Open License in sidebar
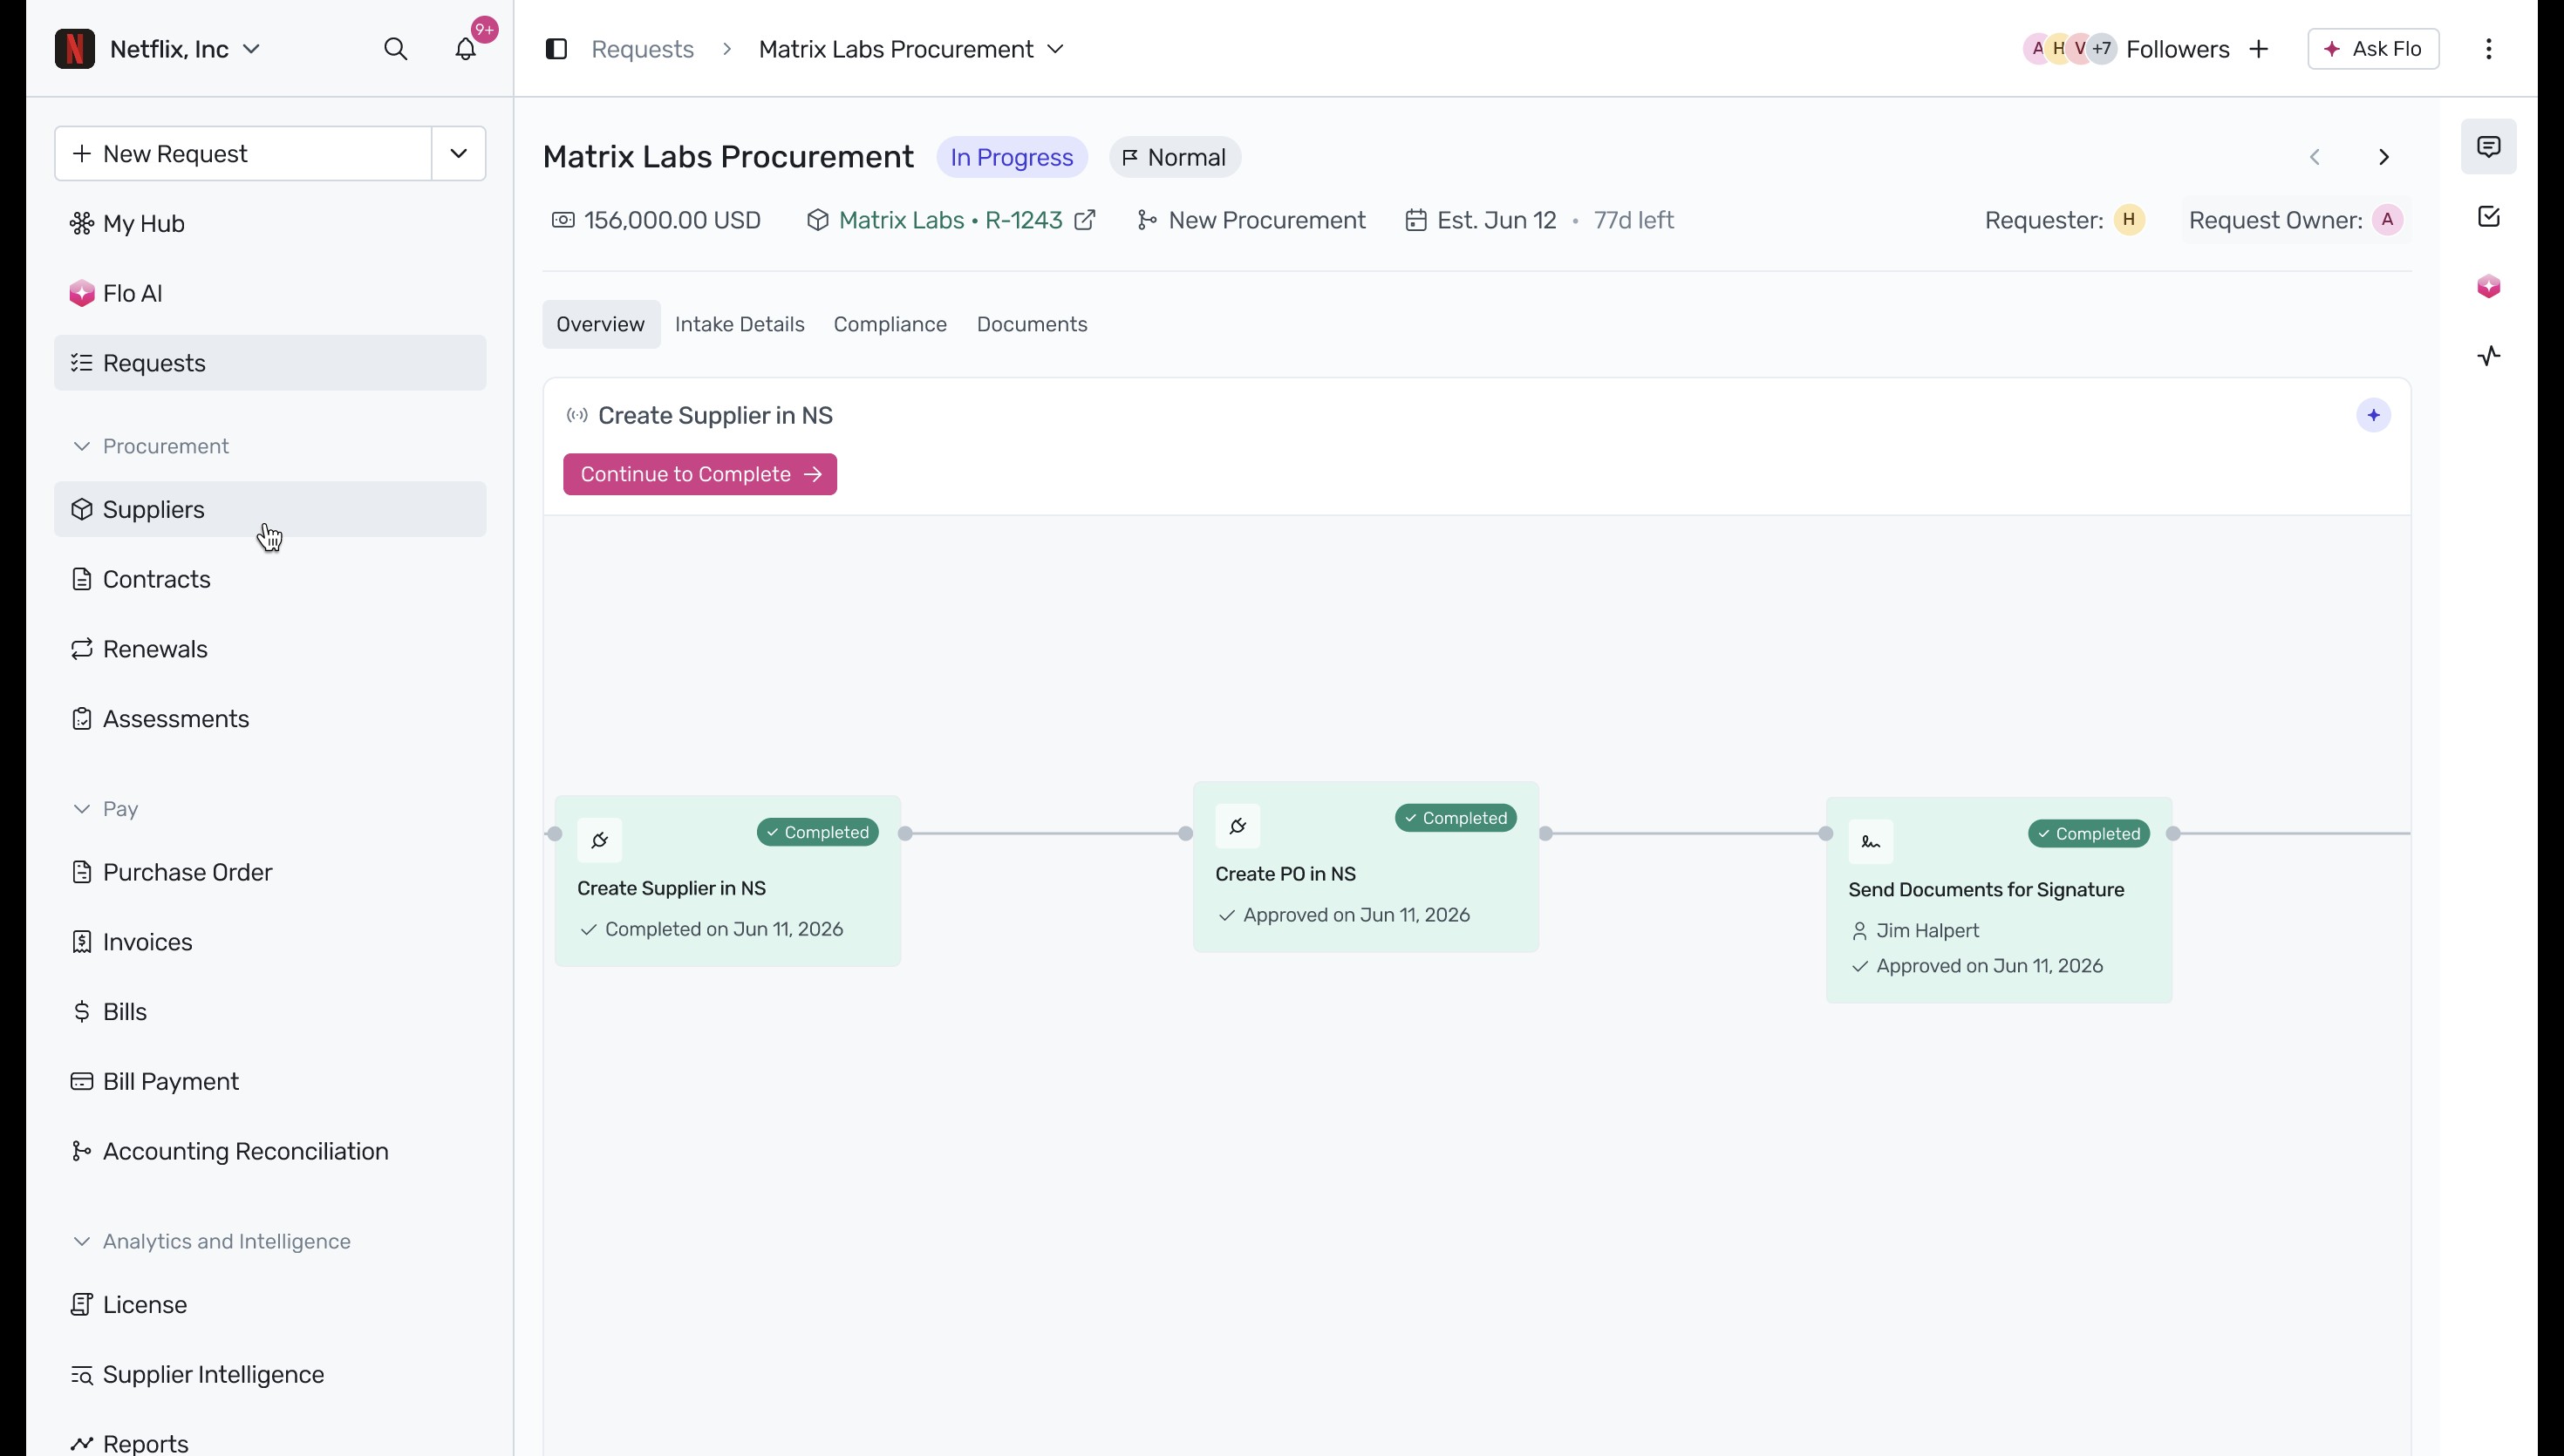 270,1305
